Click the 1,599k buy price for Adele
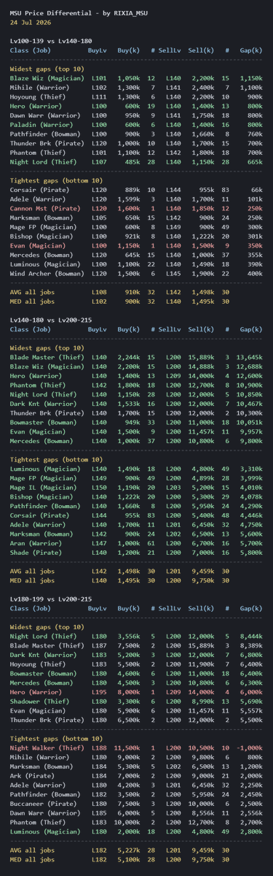 [x=128, y=199]
